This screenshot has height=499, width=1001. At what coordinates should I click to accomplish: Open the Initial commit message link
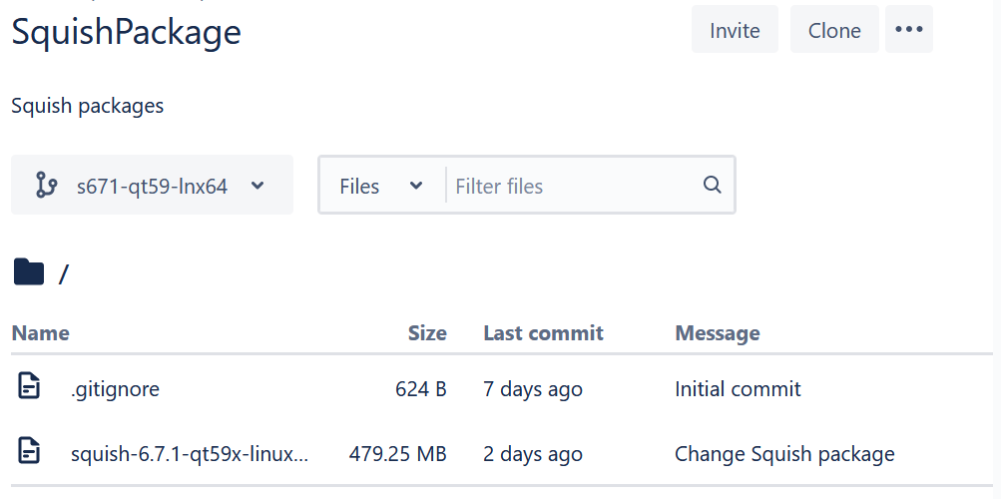click(738, 389)
